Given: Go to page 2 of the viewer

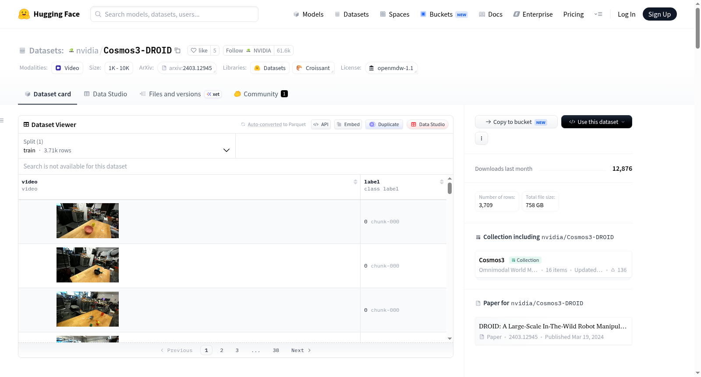Looking at the screenshot, I should click(222, 350).
